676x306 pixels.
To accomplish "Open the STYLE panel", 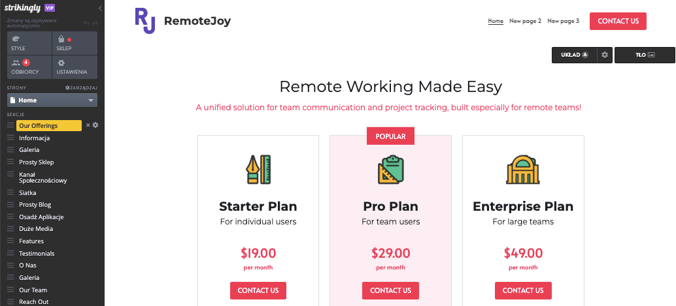I will (x=29, y=43).
